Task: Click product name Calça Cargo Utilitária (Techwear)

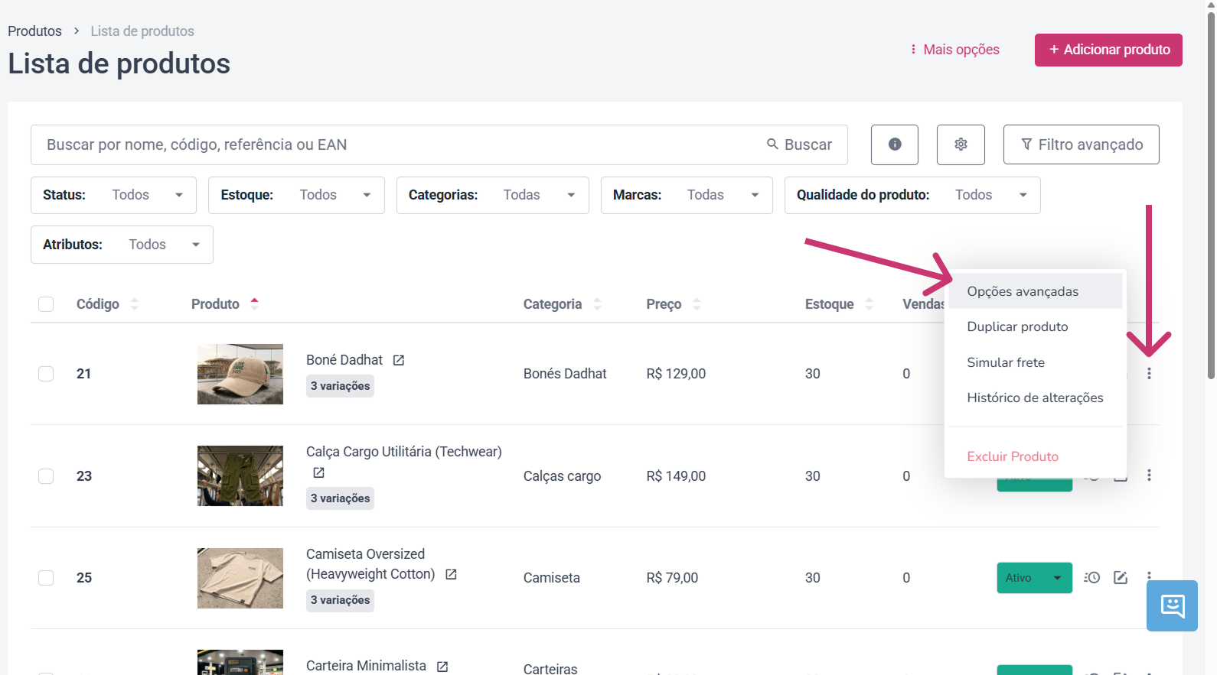Action: click(404, 452)
